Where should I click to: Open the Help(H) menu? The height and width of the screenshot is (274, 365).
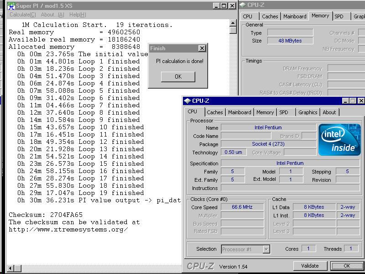[78, 15]
